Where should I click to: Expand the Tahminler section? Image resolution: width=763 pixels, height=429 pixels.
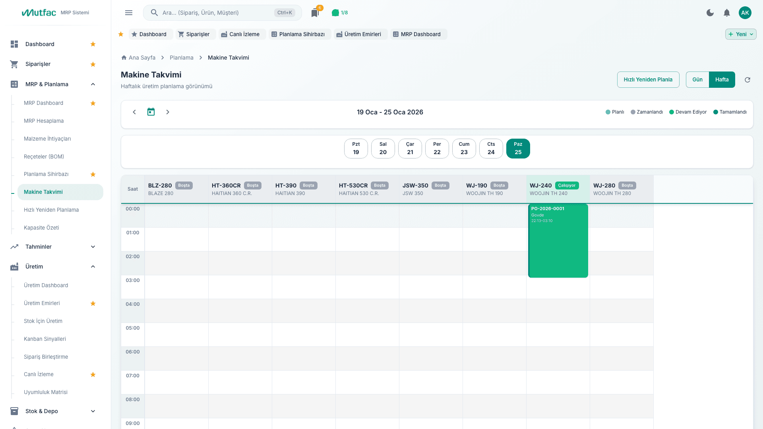click(x=93, y=247)
